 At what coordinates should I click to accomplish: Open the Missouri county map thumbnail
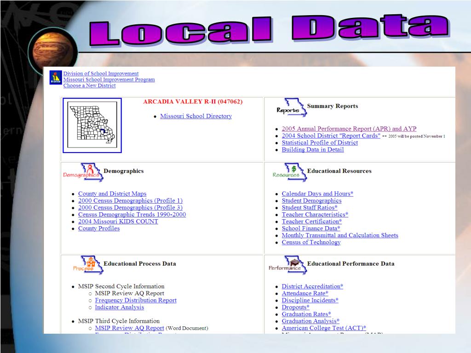92,125
